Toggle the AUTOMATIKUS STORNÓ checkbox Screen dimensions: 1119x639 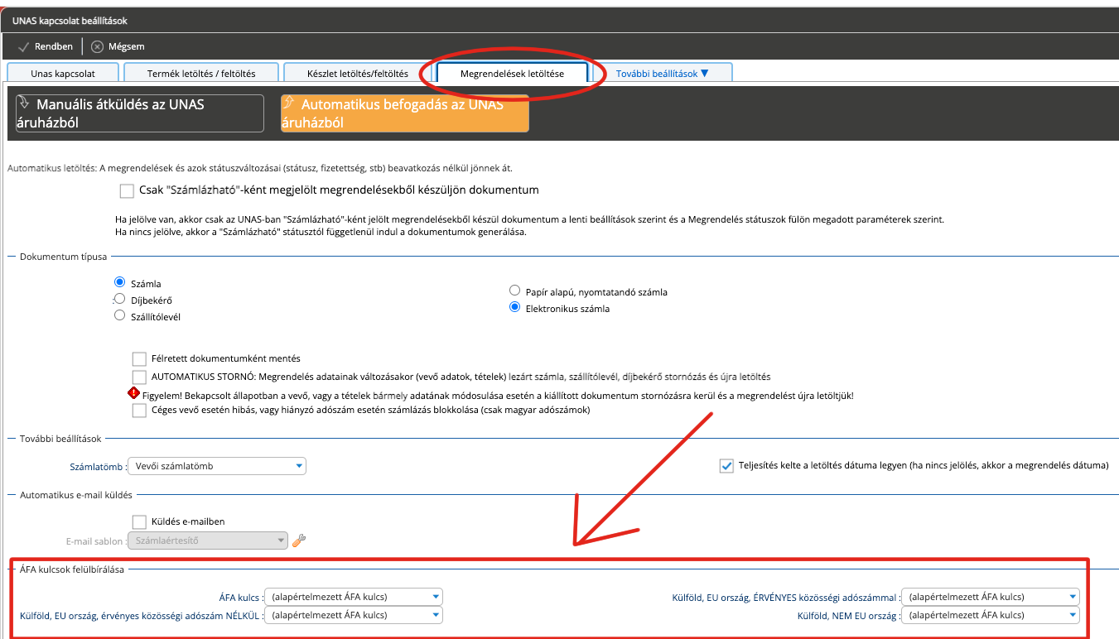pyautogui.click(x=139, y=377)
